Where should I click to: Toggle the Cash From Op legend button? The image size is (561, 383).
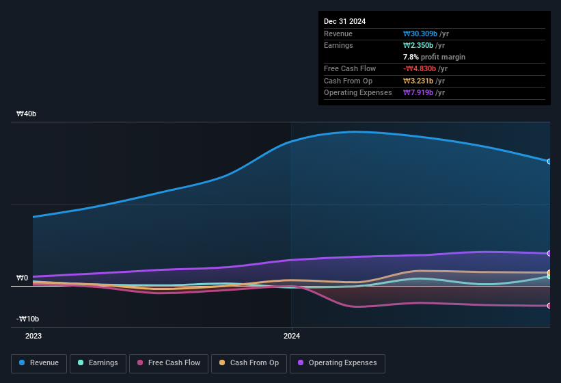click(x=249, y=363)
